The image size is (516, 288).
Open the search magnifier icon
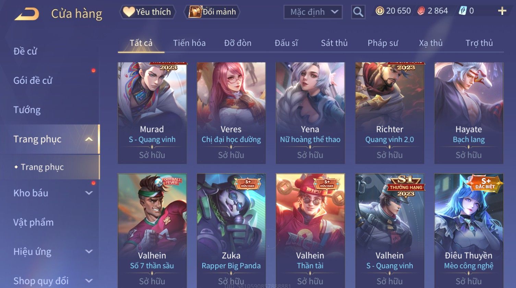pyautogui.click(x=358, y=12)
